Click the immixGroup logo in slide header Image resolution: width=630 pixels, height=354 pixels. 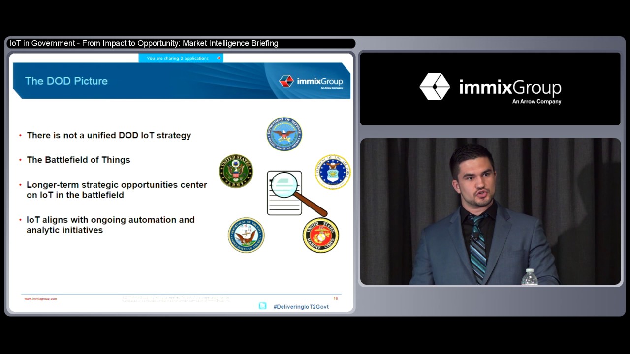(x=311, y=81)
